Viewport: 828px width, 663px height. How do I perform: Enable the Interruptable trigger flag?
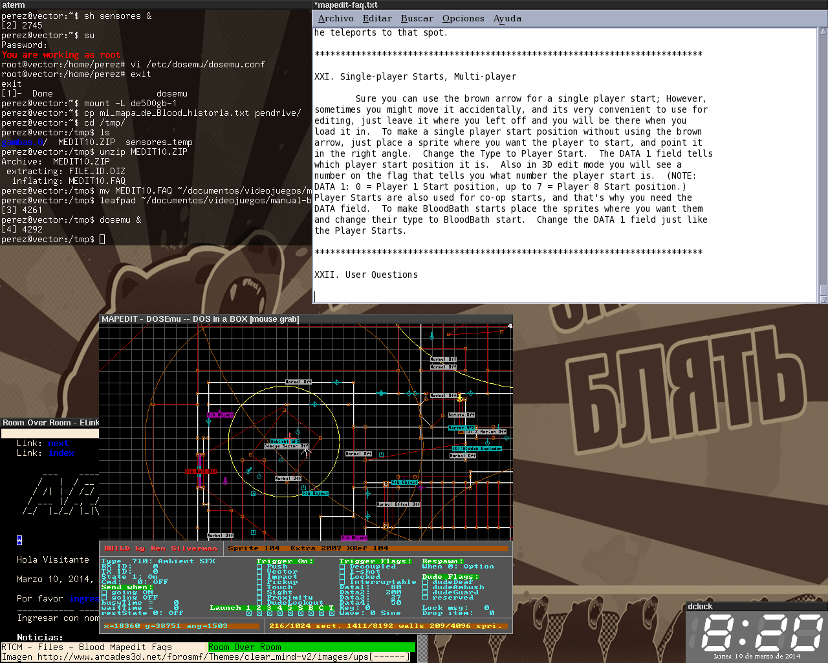coord(342,582)
